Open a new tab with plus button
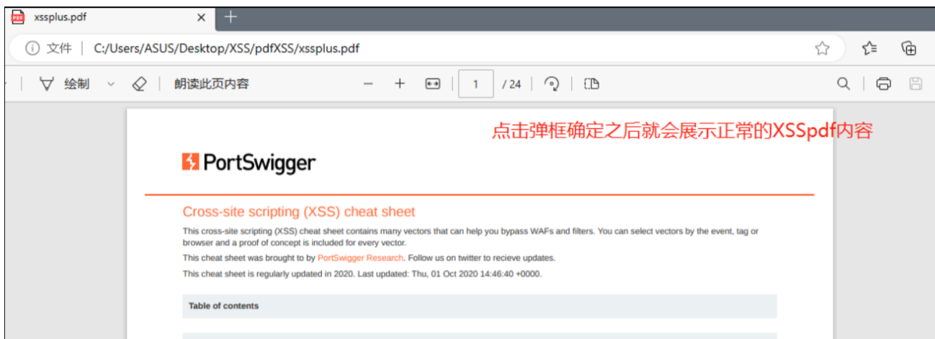Screen dimensions: 935x339 (x=231, y=16)
